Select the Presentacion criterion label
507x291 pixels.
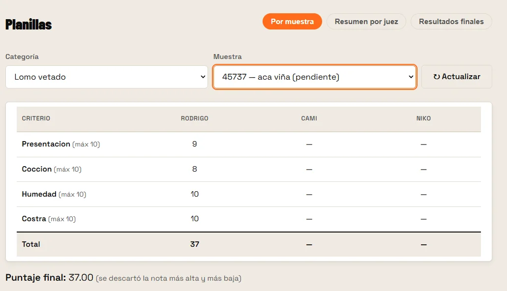coord(46,144)
